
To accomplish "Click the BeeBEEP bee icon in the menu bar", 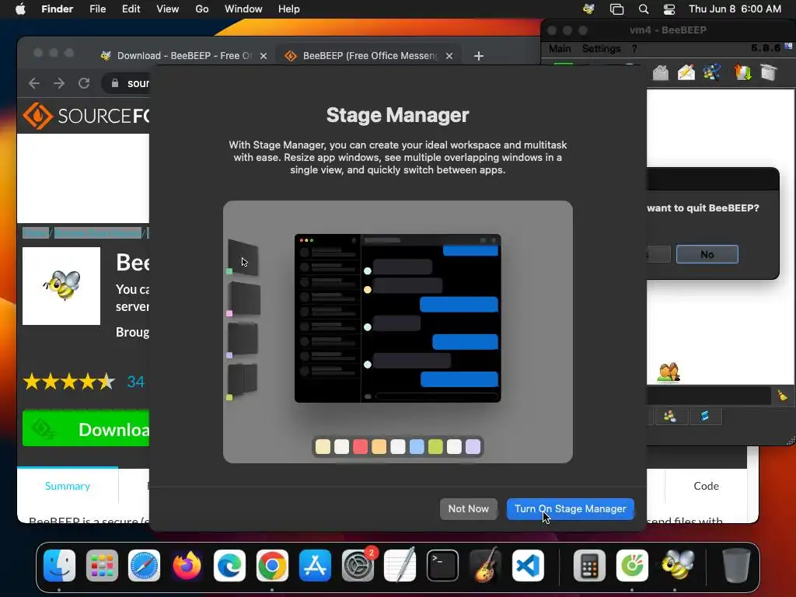I will coord(589,9).
